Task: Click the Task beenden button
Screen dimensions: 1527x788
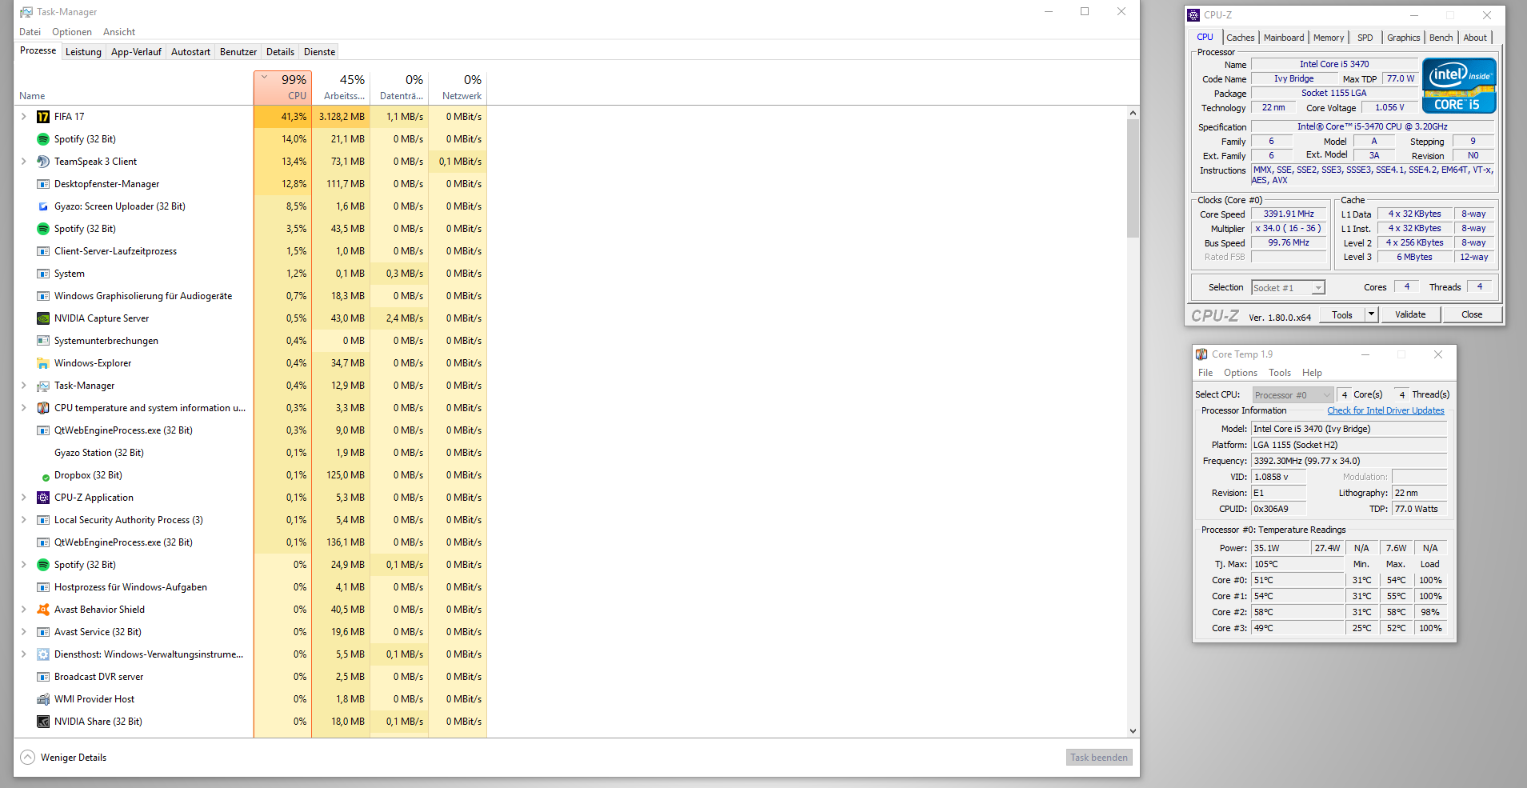Action: coord(1099,758)
